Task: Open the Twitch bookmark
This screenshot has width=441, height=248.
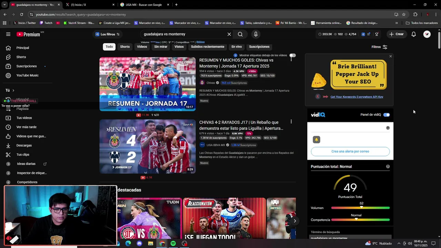Action: 46,23
